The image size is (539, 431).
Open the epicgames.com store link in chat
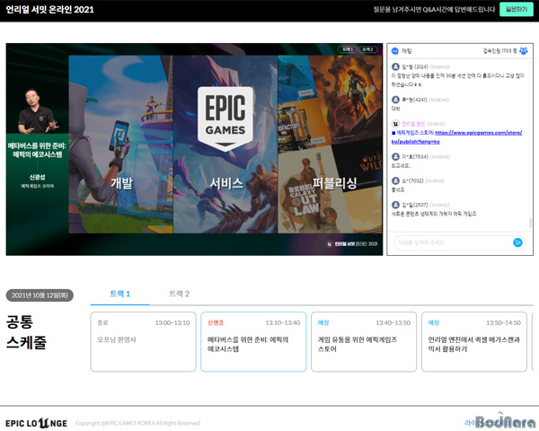click(457, 136)
